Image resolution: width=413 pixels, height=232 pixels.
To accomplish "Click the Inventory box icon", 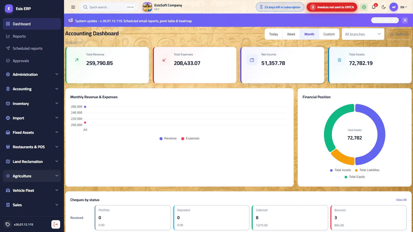I will (x=8, y=103).
